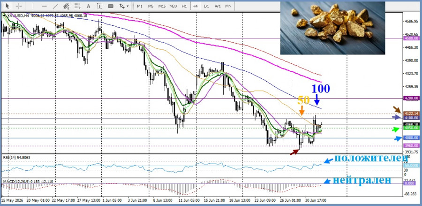Switch to the M15 timeframe
This screenshot has width=422, height=206.
pos(162,6)
